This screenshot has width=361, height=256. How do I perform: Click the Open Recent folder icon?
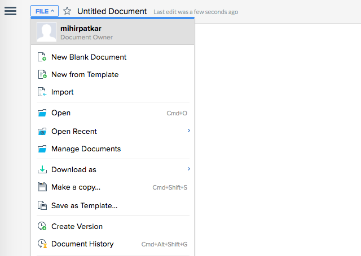pos(42,131)
